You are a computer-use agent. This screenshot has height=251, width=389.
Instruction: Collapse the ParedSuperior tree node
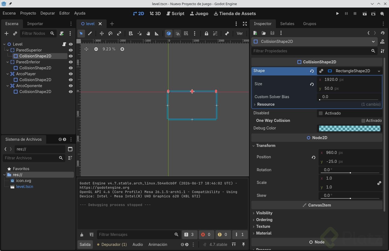click(x=8, y=50)
